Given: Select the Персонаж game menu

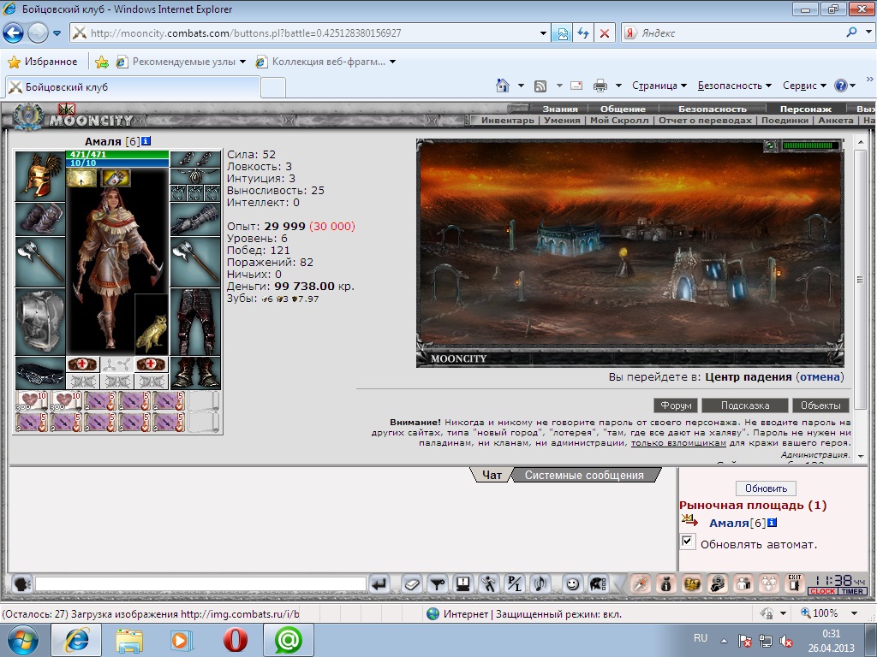Looking at the screenshot, I should click(805, 109).
